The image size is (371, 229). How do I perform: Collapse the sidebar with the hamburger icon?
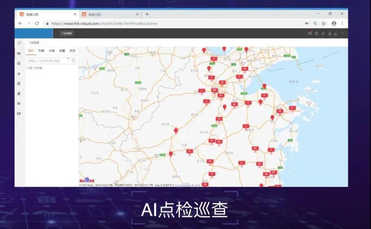(x=20, y=43)
